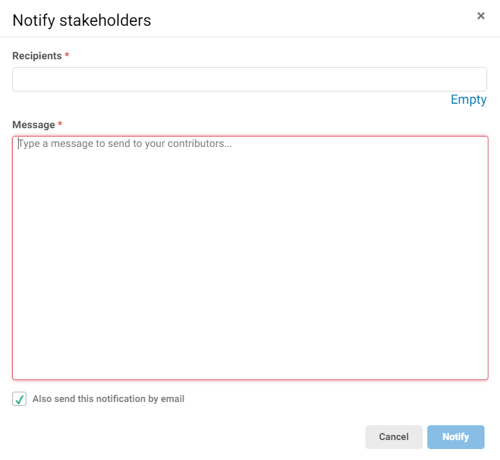Click the blue Notify button
This screenshot has width=500, height=460.
coord(456,437)
